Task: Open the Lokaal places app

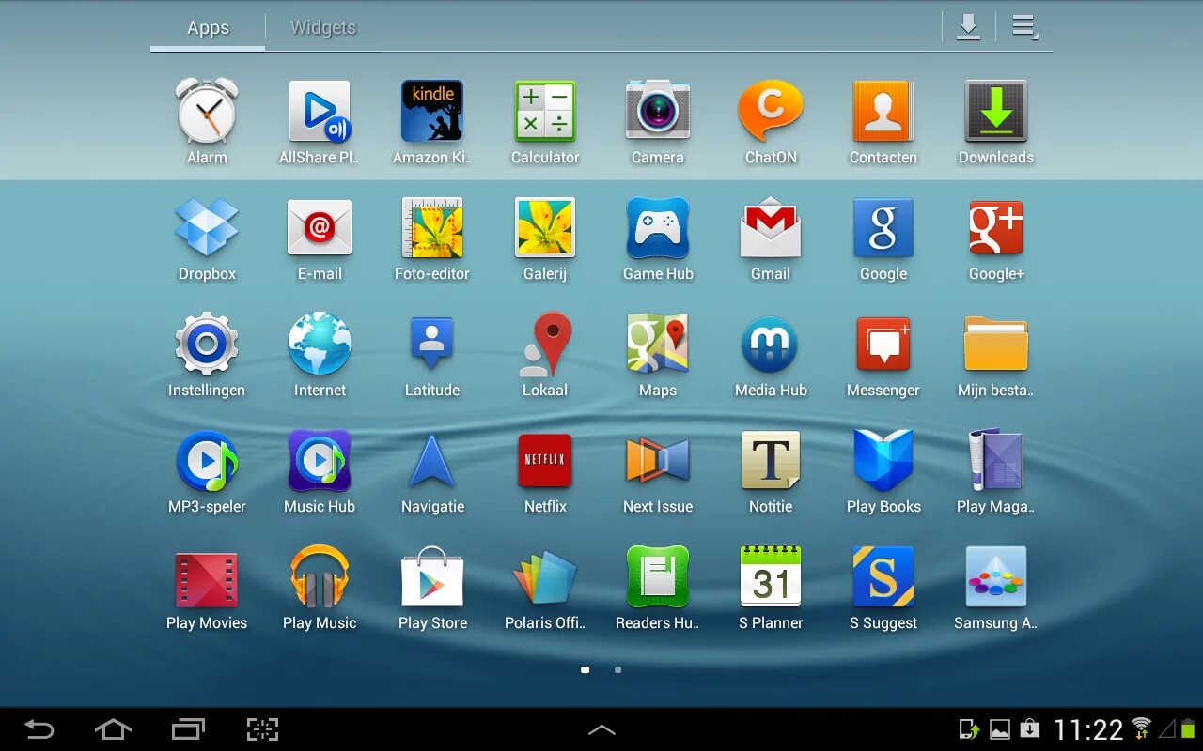Action: pos(545,345)
